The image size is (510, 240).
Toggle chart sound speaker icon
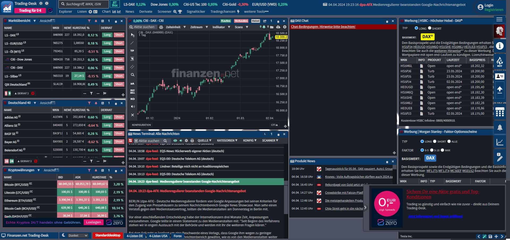[x=132, y=106]
